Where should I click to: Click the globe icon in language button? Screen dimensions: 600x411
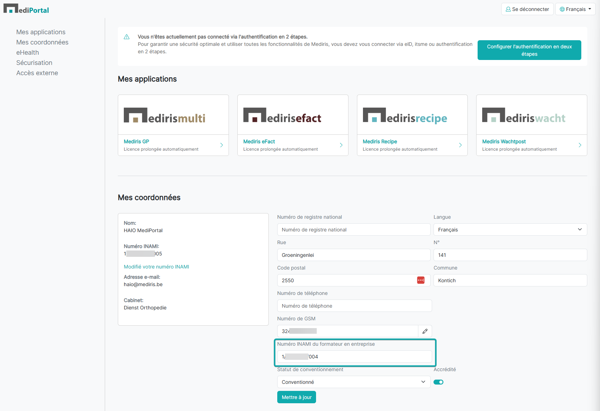562,9
